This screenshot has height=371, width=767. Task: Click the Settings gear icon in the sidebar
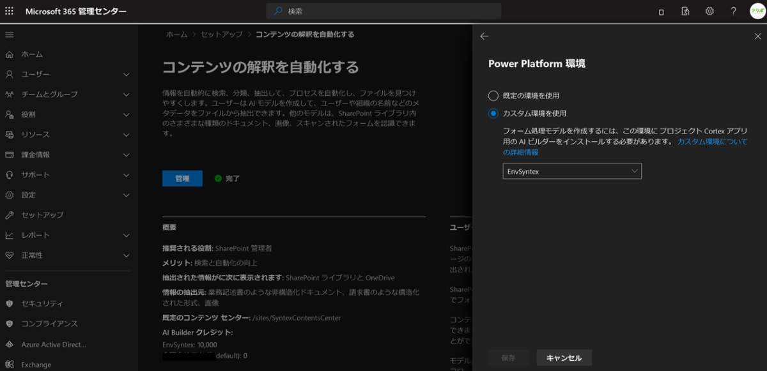[x=9, y=195]
